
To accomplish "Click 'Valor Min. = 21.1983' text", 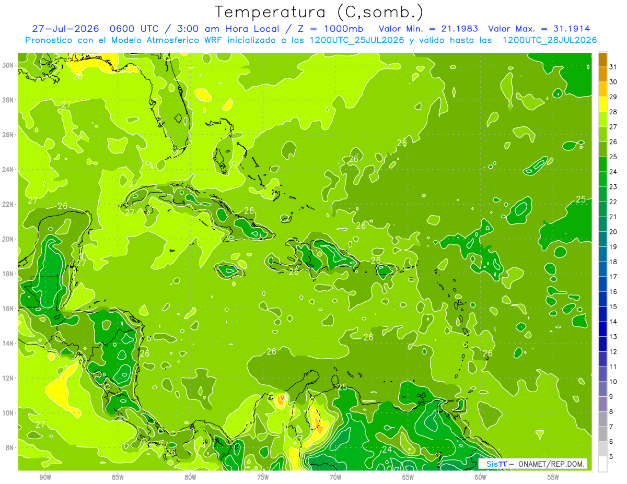I will 428,29.
